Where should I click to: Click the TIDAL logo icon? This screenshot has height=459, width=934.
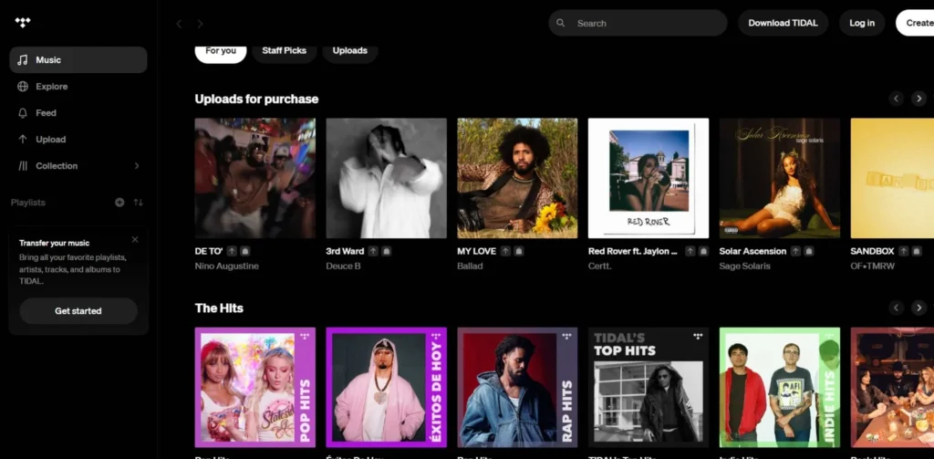(x=23, y=23)
